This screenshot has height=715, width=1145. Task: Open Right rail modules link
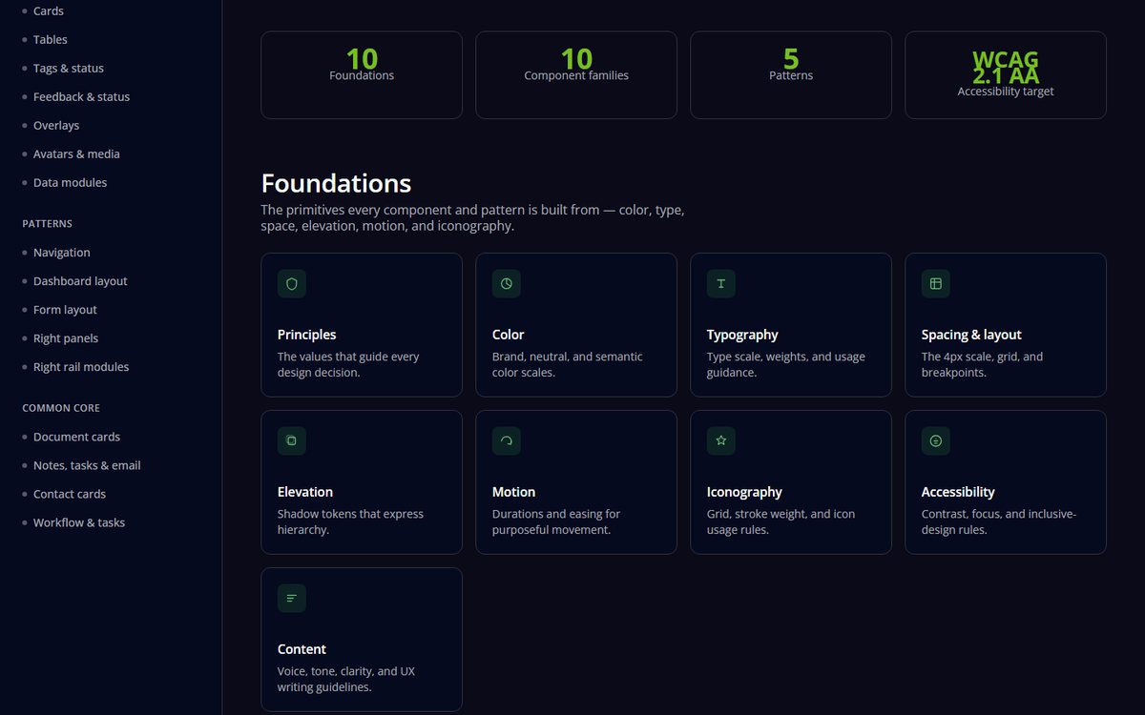click(x=81, y=367)
